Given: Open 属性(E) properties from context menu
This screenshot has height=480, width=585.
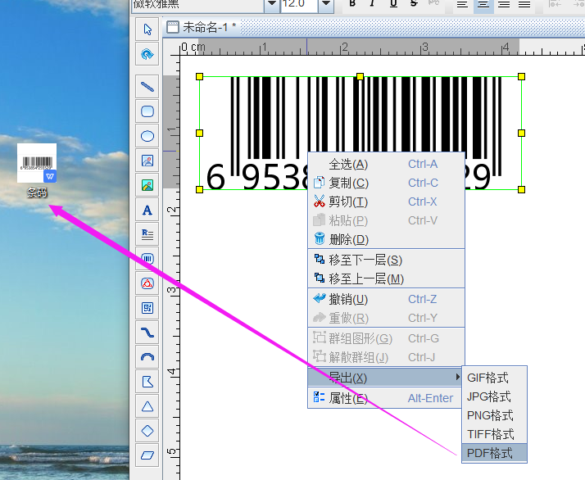Looking at the screenshot, I should (348, 398).
